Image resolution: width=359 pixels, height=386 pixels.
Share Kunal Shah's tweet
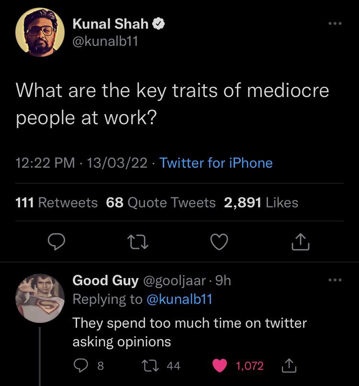[x=301, y=242]
